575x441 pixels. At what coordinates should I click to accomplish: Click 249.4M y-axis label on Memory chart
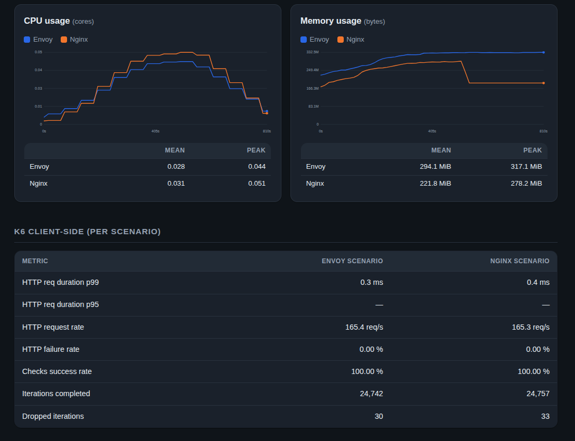click(x=313, y=70)
